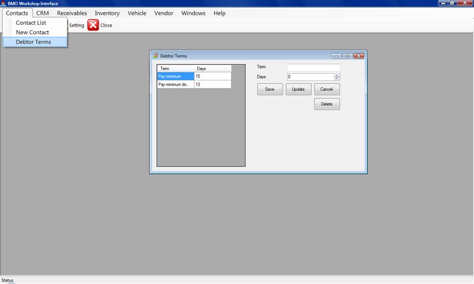Minimize the BMO Workshop Interface window
The width and height of the screenshot is (474, 284).
443,3
